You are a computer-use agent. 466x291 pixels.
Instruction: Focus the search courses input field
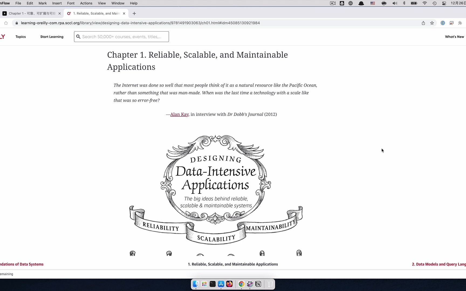coord(122,37)
